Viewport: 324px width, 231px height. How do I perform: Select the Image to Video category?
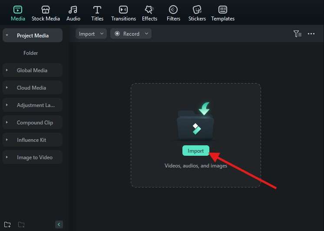tap(33, 157)
